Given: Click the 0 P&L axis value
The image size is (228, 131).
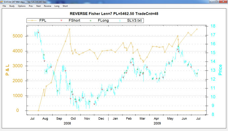Looking at the screenshot, I should click(17, 110).
